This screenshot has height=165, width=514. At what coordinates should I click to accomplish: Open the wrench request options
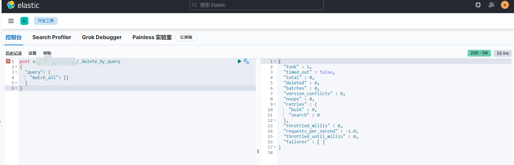[x=246, y=61]
